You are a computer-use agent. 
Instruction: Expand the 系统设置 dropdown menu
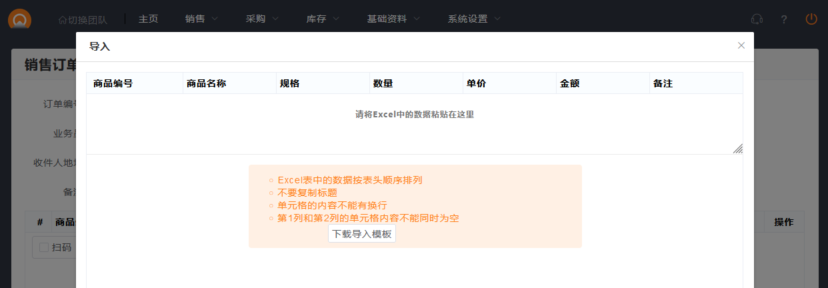tap(474, 19)
